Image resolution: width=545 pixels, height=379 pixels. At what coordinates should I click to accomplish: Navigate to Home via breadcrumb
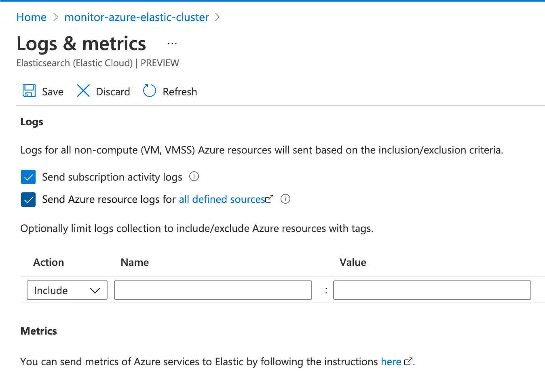[31, 17]
